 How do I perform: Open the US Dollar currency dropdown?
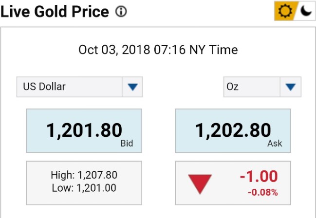point(69,87)
